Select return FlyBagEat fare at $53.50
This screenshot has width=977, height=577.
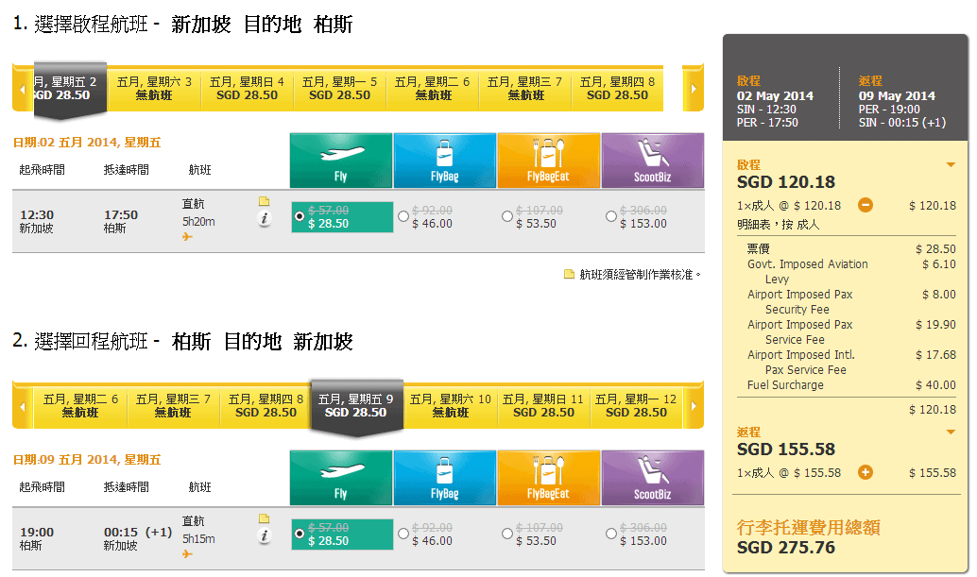tap(508, 535)
